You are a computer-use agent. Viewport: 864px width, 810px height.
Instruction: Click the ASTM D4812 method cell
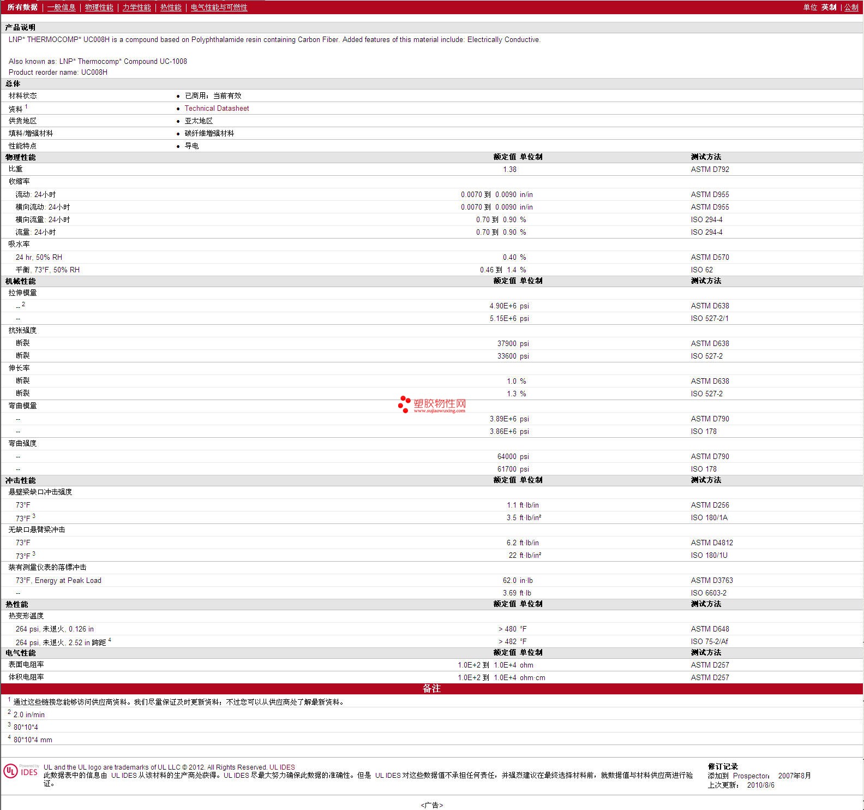pos(712,543)
